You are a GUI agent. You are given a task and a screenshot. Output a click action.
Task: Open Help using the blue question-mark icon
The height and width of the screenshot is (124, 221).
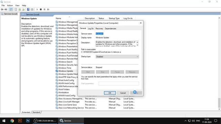(28, 9)
